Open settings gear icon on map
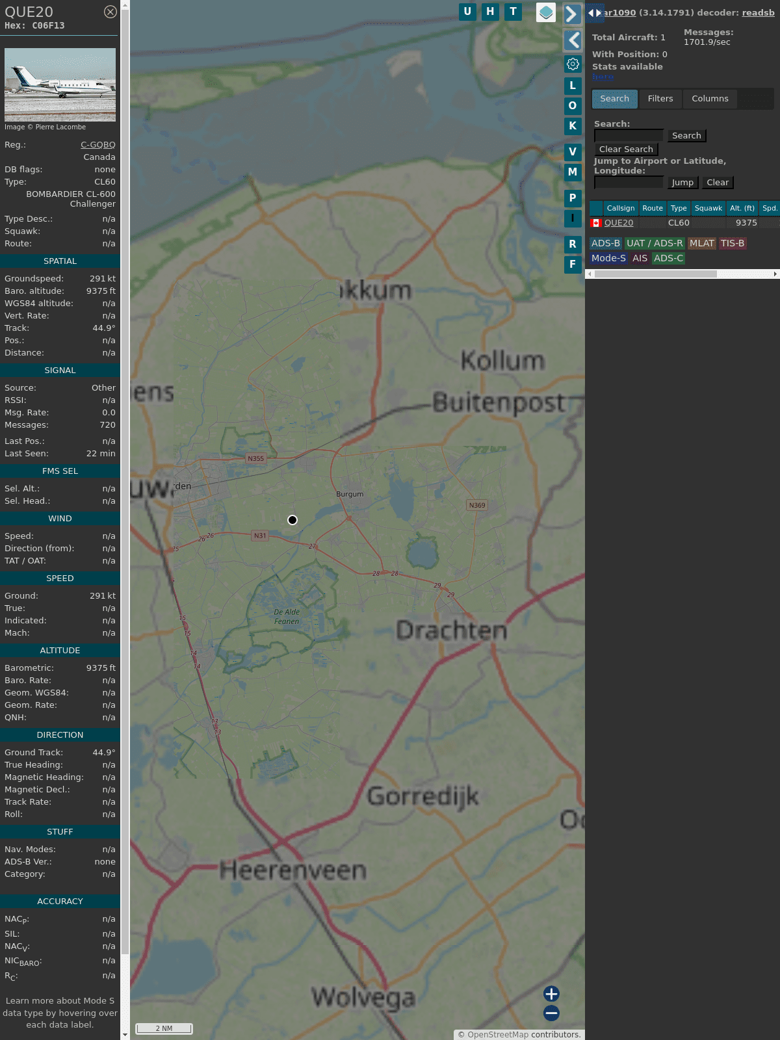This screenshot has width=780, height=1040. 573,64
